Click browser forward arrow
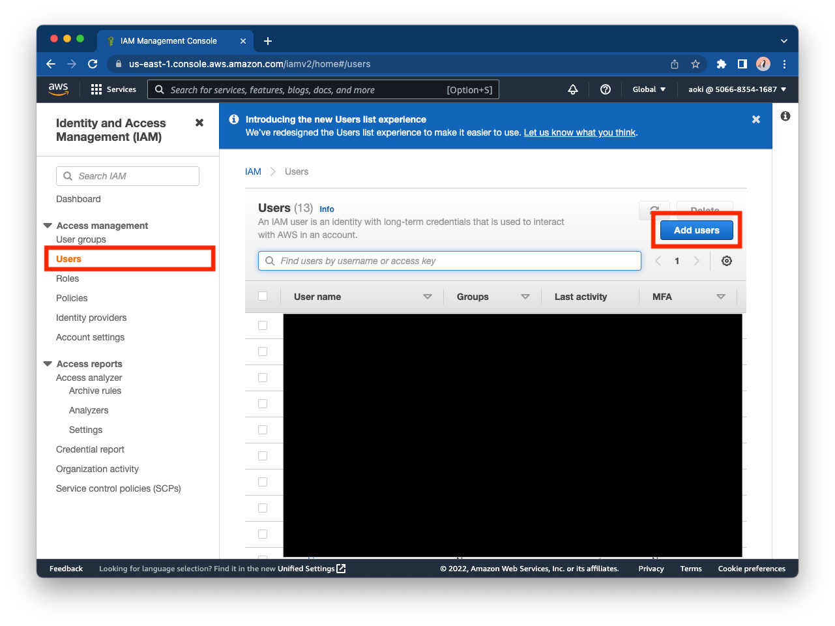 [72, 64]
